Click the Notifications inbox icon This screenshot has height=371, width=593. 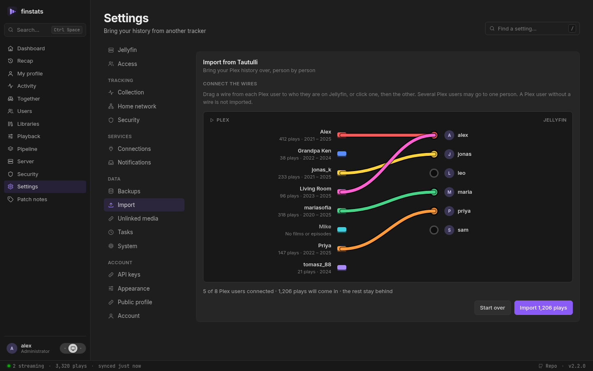pyautogui.click(x=111, y=162)
